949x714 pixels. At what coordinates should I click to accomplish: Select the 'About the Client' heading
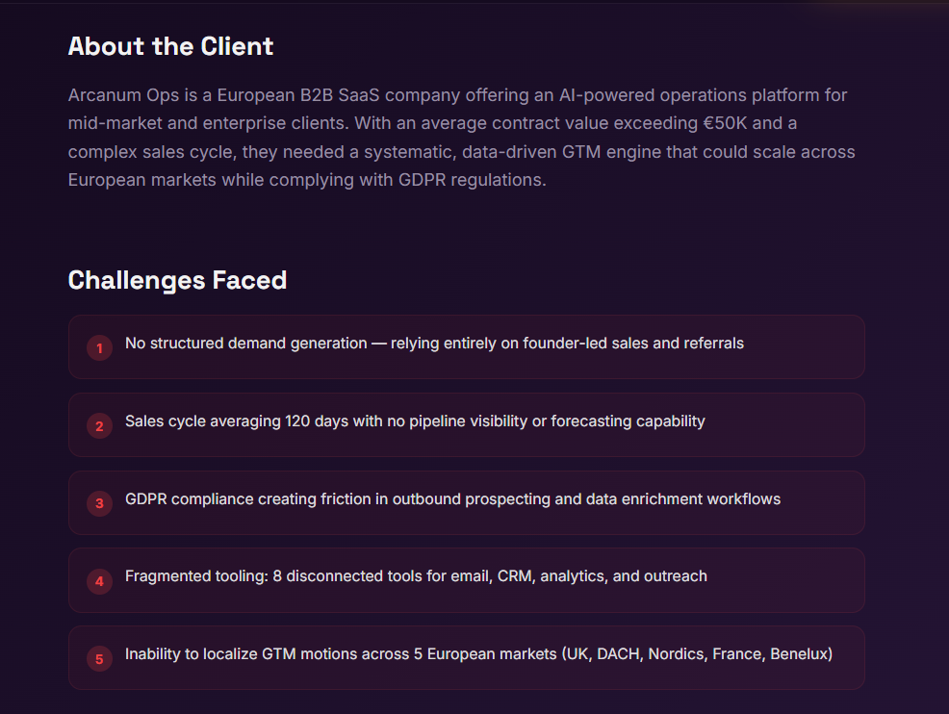coord(170,46)
